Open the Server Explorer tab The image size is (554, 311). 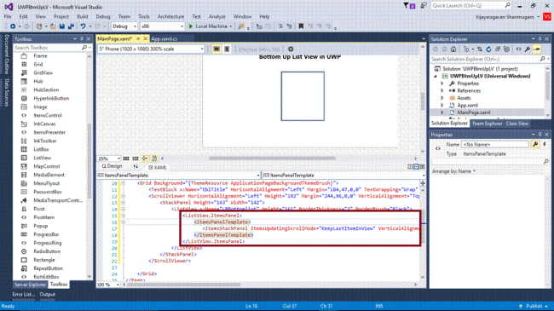(x=30, y=285)
